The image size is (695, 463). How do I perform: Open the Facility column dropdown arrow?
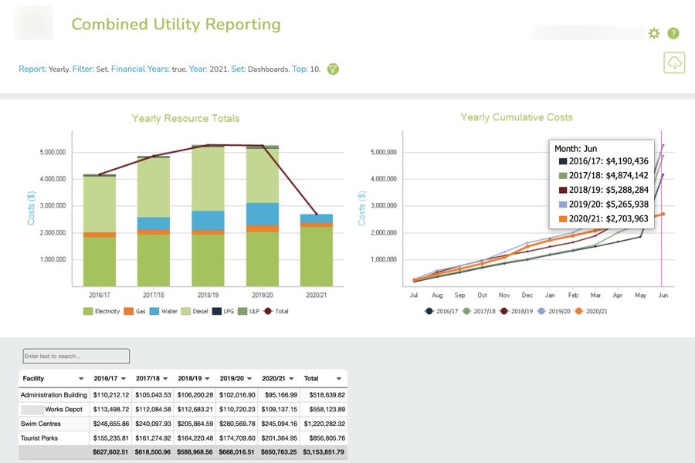(x=81, y=379)
